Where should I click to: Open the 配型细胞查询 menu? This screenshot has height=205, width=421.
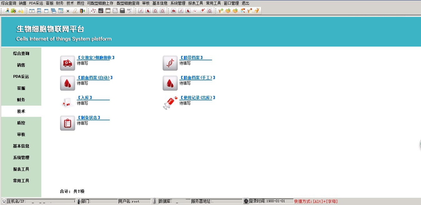[x=128, y=3]
